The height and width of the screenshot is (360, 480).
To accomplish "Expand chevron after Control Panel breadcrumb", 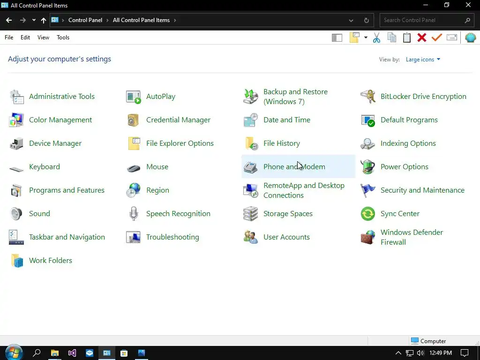I will tap(107, 20).
